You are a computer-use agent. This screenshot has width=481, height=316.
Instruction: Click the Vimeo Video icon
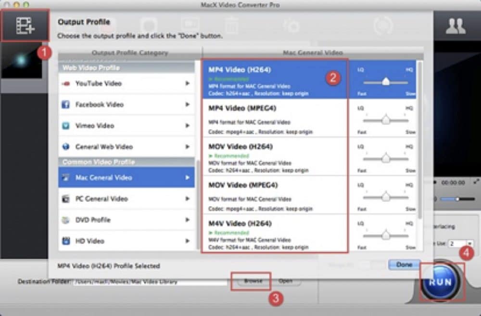pyautogui.click(x=65, y=126)
